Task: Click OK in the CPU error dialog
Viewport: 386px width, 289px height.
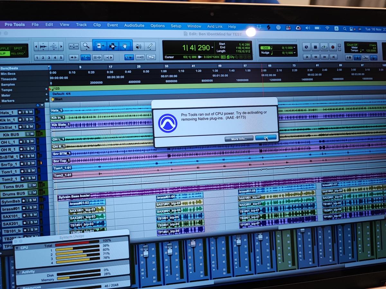Action: [x=266, y=138]
